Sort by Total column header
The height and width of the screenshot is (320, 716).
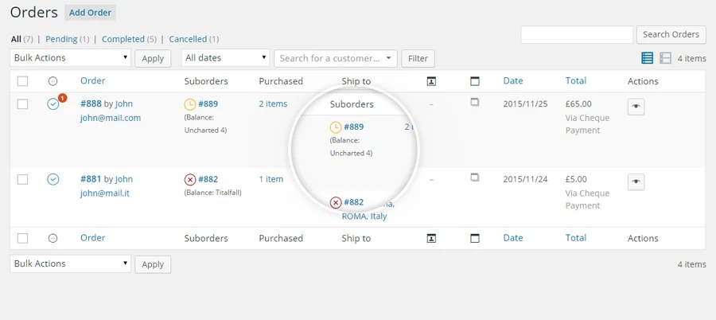click(x=575, y=80)
